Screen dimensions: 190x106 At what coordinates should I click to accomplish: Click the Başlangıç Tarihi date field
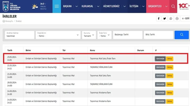pos(128,35)
